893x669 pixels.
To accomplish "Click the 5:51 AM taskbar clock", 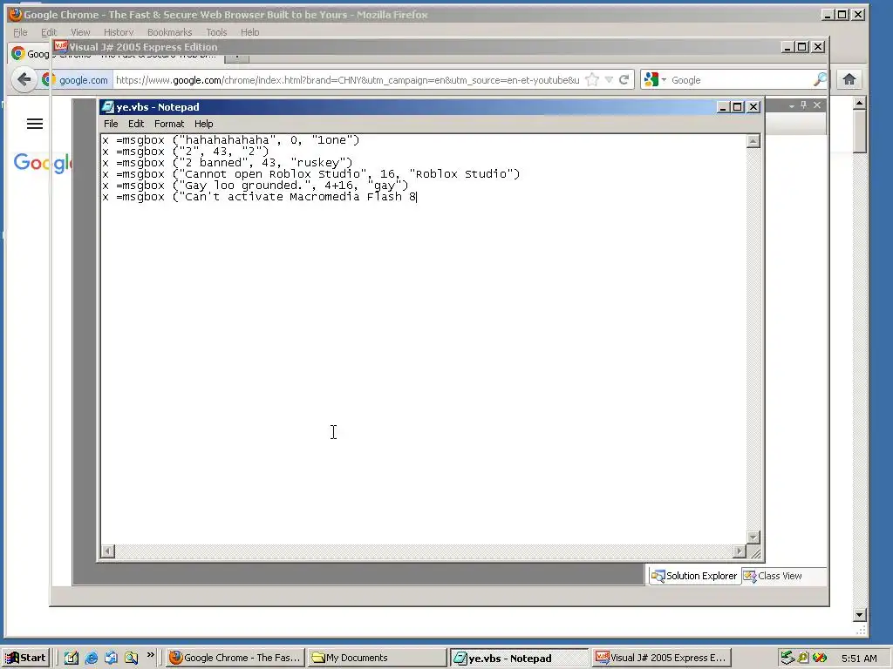I will coord(859,659).
